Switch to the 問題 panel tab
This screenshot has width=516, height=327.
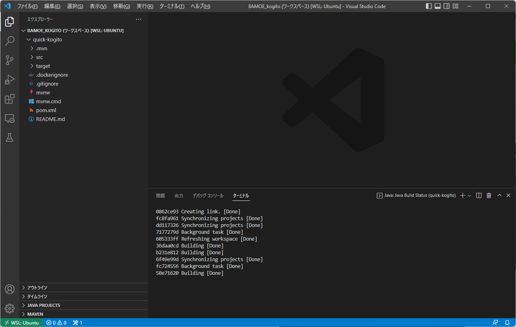pos(160,196)
